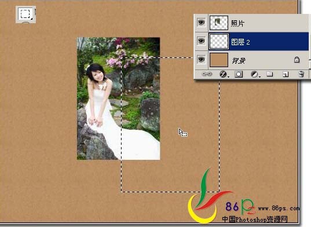Select the Rectangular Marquee tool icon
The image size is (311, 227).
25,14
